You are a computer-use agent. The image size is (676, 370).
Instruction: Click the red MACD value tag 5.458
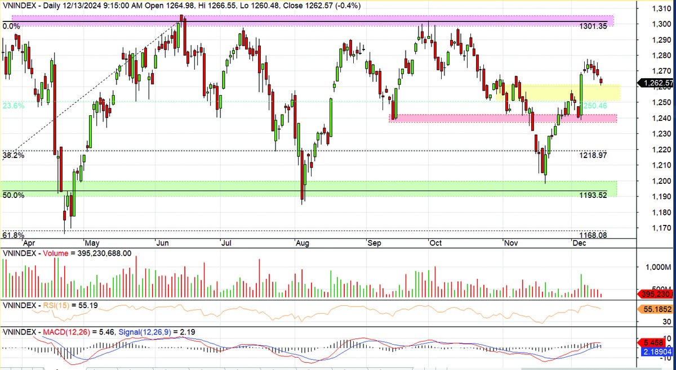[655, 341]
